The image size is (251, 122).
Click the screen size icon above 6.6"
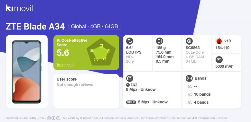coord(130,41)
